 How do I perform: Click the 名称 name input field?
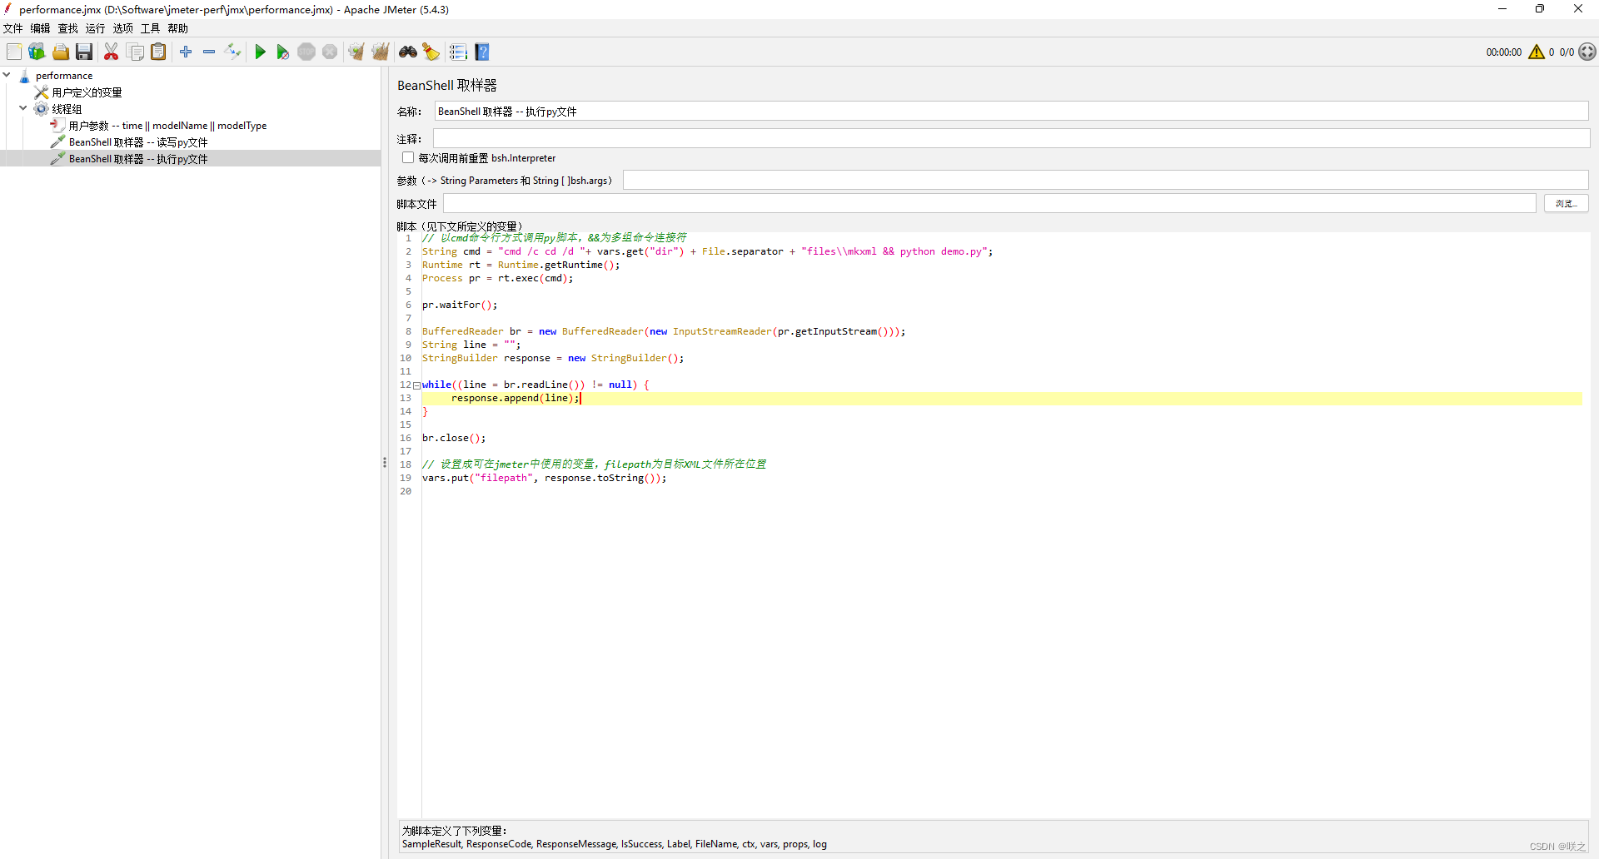click(1011, 112)
